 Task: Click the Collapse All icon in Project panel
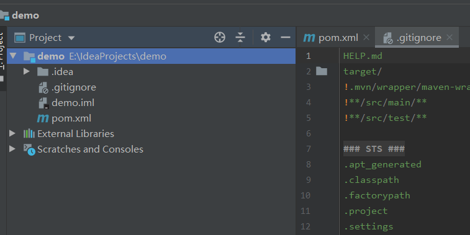(240, 37)
